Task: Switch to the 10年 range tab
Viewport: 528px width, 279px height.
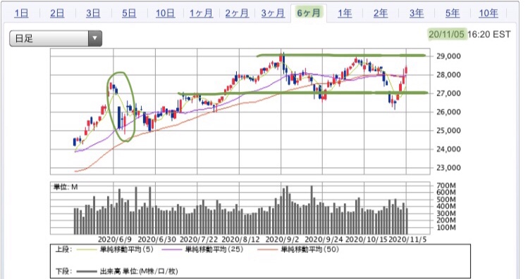Action: tap(489, 13)
